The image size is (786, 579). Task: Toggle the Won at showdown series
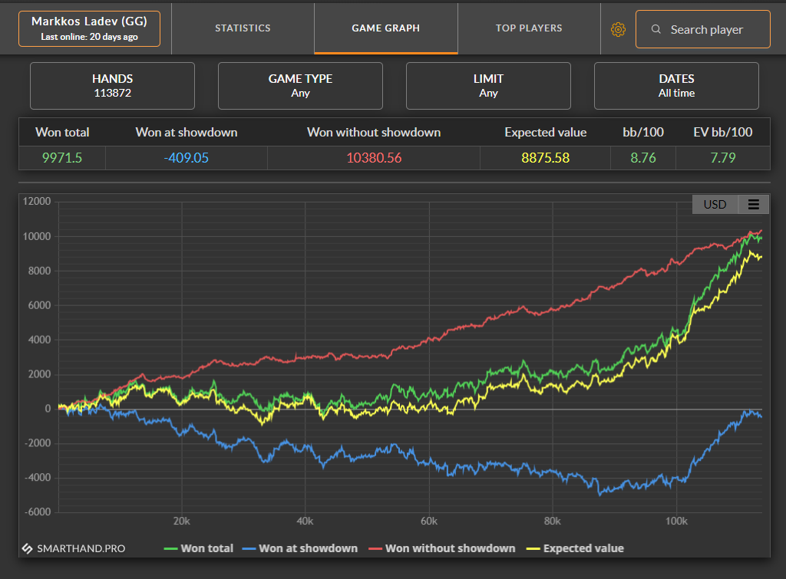pos(300,548)
